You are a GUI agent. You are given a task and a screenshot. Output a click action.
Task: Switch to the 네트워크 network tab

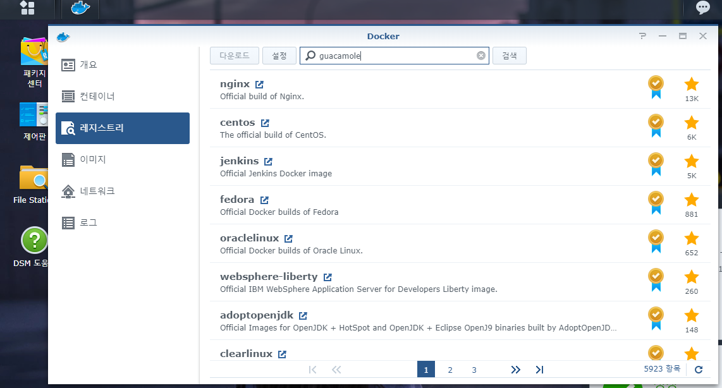(x=123, y=191)
